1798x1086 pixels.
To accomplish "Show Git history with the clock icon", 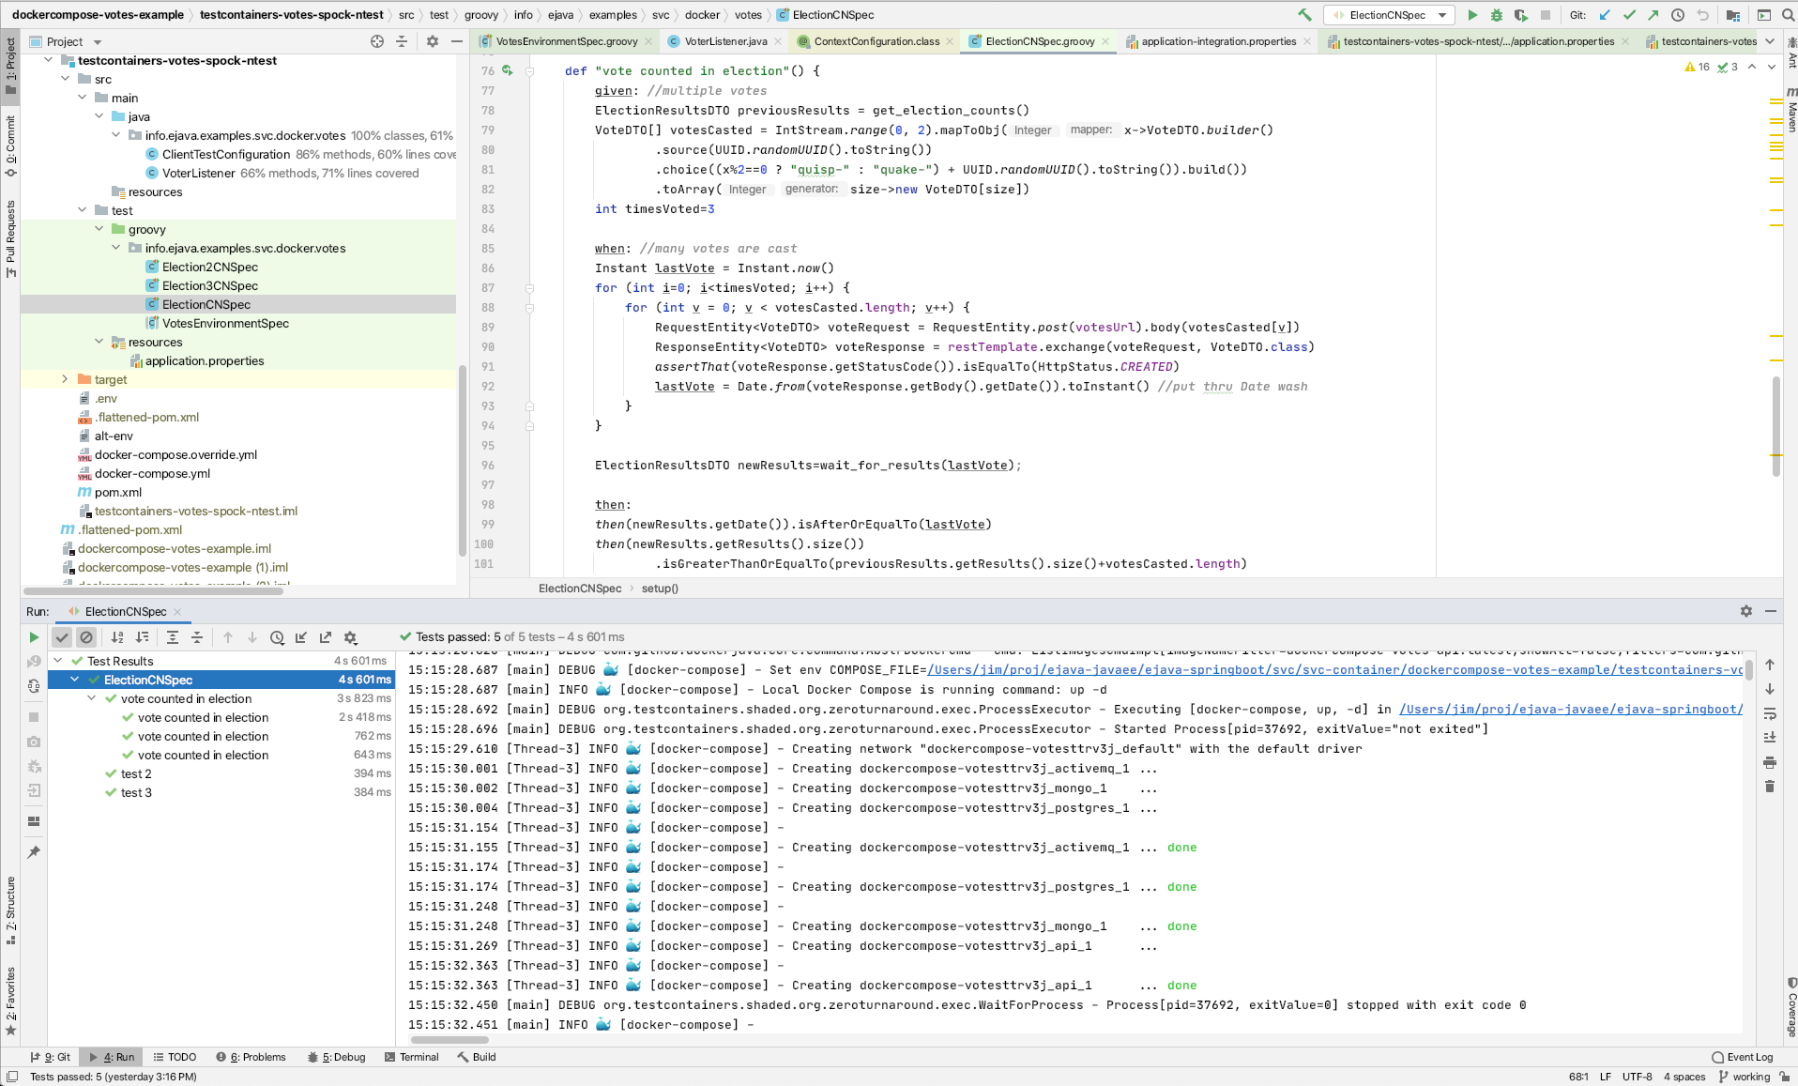I will tap(1678, 15).
